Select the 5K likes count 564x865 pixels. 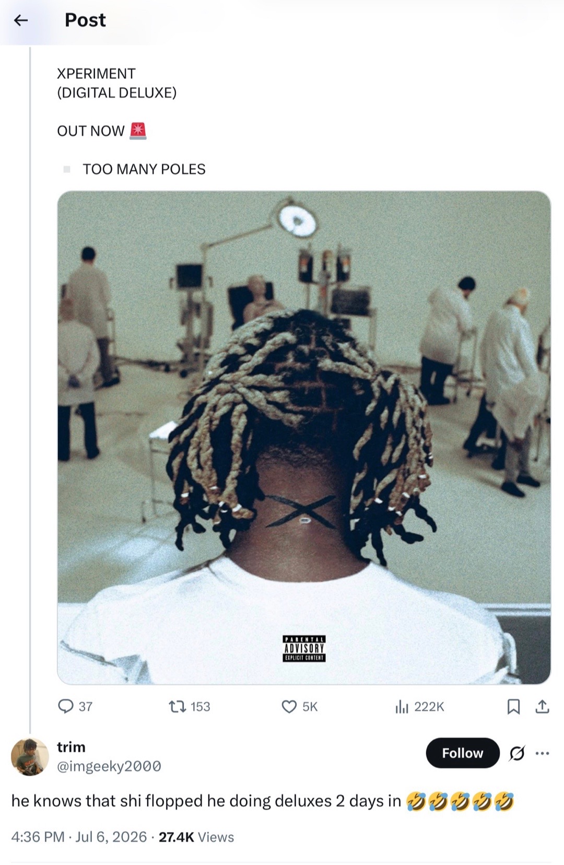[310, 707]
